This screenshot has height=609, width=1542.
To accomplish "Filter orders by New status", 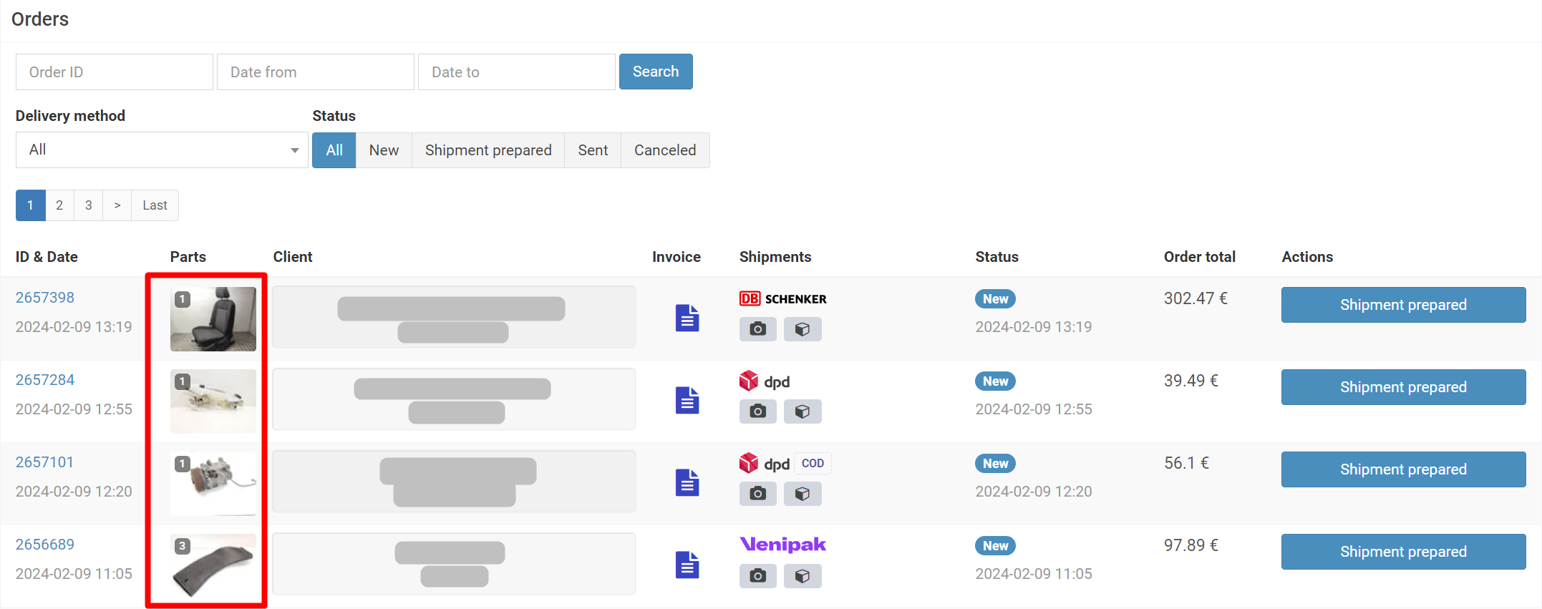I will click(x=384, y=150).
